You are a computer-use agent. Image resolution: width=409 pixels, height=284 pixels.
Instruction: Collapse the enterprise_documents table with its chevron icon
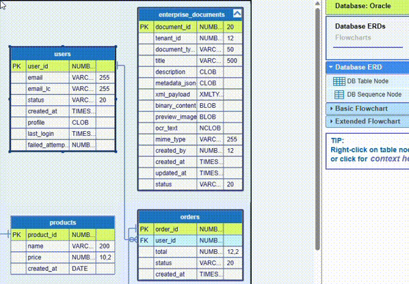[x=237, y=14]
